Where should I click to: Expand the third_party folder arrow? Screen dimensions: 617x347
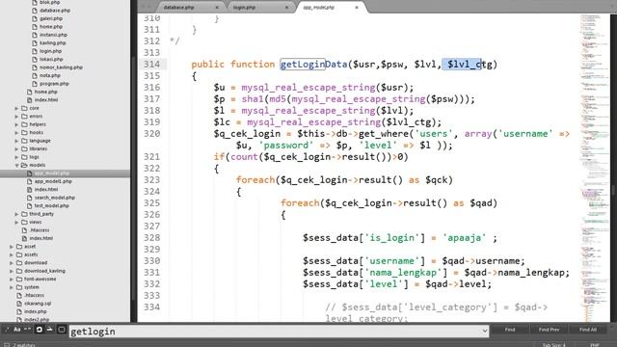[x=16, y=214]
